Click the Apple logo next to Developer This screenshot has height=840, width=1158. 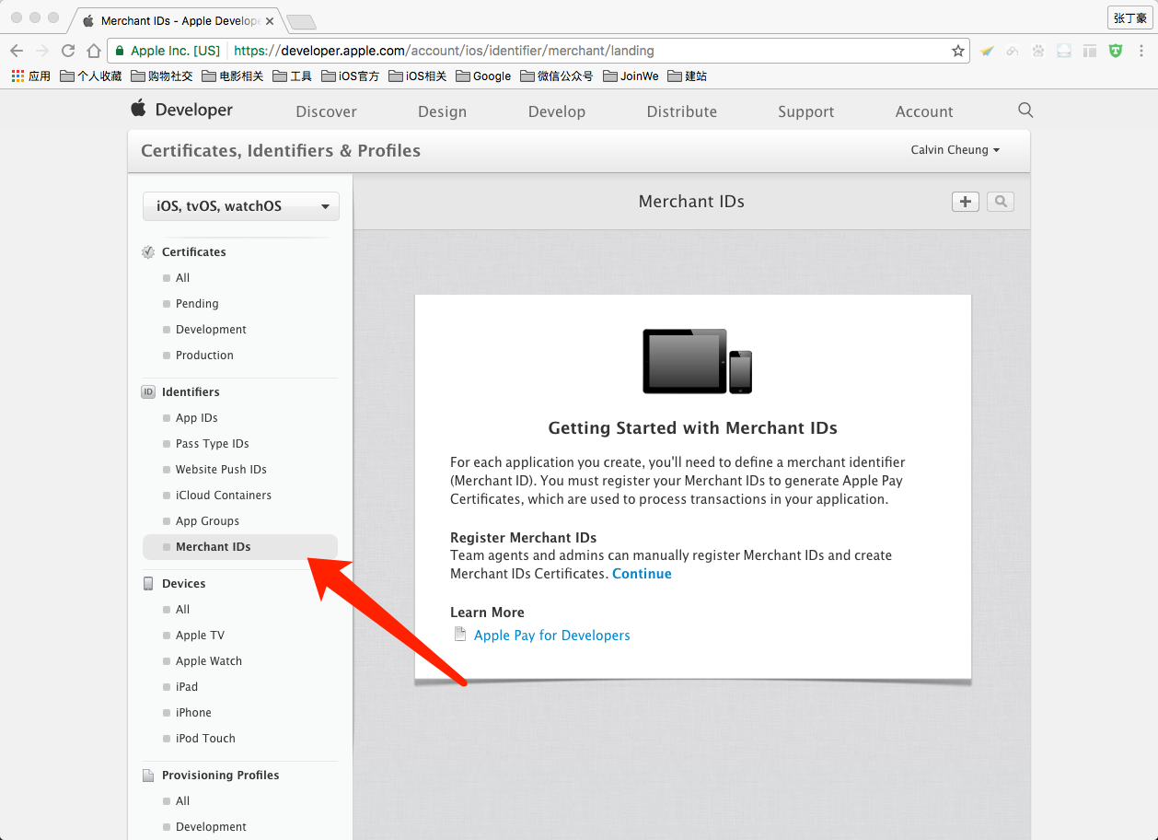tap(138, 109)
